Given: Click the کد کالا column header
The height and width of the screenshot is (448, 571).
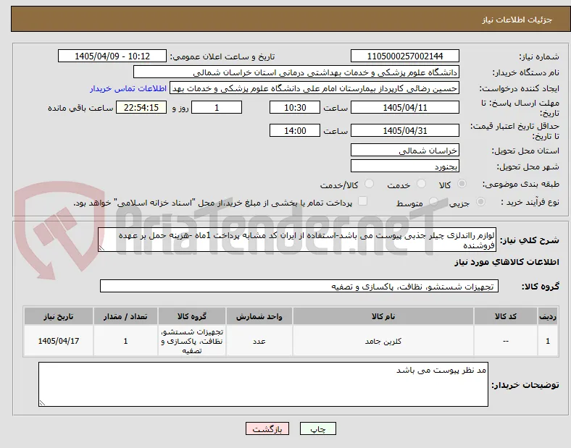Looking at the screenshot, I should pyautogui.click(x=506, y=316).
